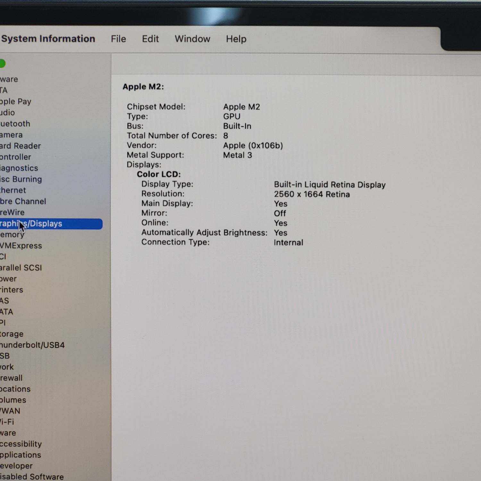
Task: Select Disc Burning in the sidebar
Action: [21, 179]
